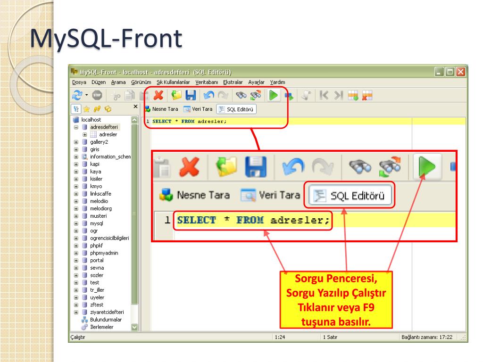Screen dimensions: 483x362
Task: Select the linkscaffe database
Action: (x=100, y=194)
